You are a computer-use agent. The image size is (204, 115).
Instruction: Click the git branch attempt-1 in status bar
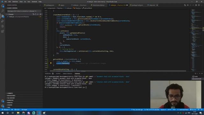[x=6, y=110]
